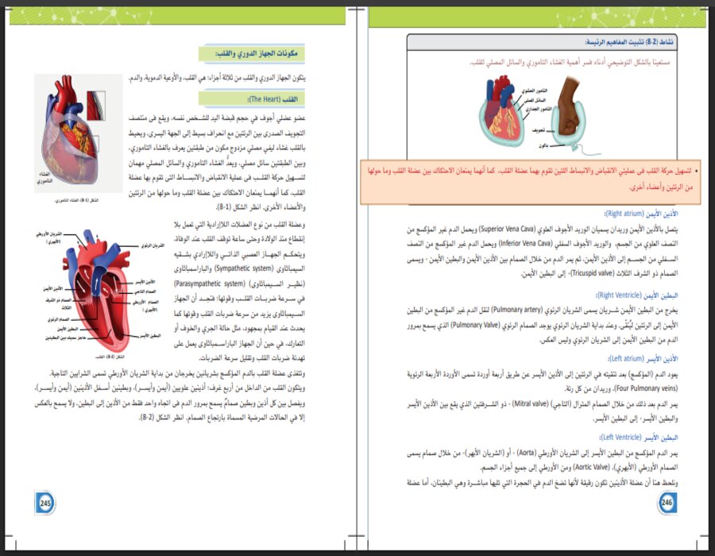Switch to the left page (245)
This screenshot has width=715, height=556.
click(183, 278)
